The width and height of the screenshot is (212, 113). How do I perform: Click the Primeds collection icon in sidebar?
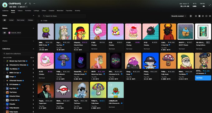tap(7, 104)
